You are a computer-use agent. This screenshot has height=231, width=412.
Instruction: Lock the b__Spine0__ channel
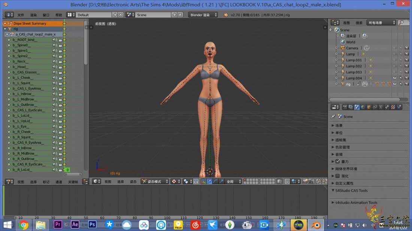pyautogui.click(x=60, y=45)
